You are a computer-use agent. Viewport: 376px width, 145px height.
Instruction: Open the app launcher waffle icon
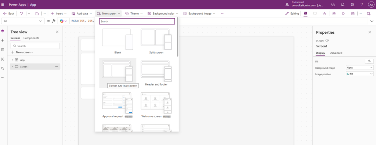click(x=3, y=4)
